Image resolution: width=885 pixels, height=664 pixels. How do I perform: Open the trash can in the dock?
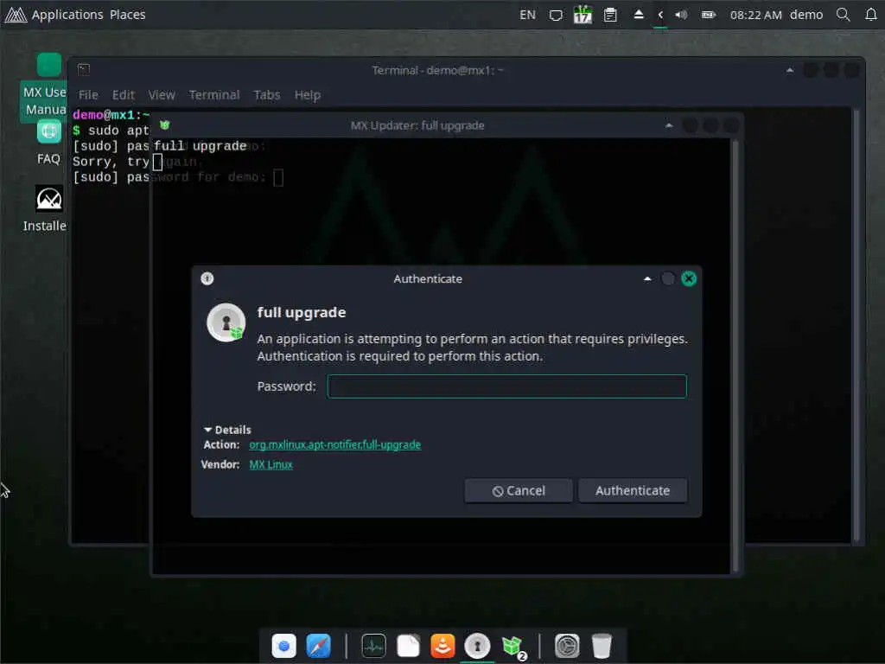(x=602, y=645)
